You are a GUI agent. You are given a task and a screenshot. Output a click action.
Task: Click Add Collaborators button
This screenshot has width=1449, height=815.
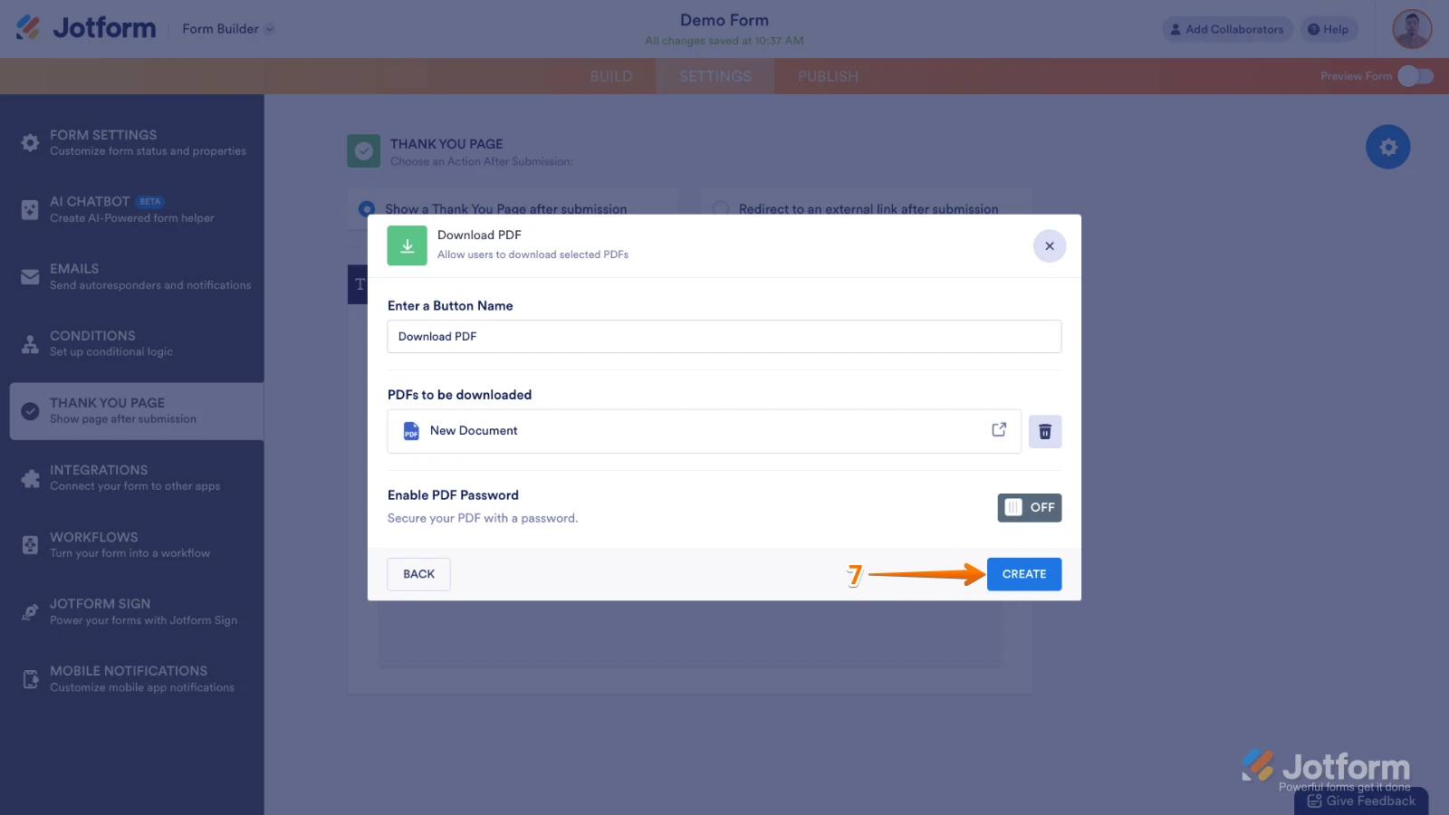pyautogui.click(x=1227, y=29)
